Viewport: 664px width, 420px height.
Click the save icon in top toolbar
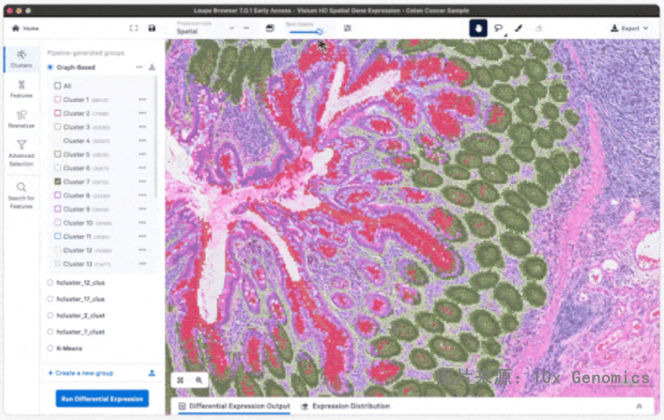[x=152, y=28]
